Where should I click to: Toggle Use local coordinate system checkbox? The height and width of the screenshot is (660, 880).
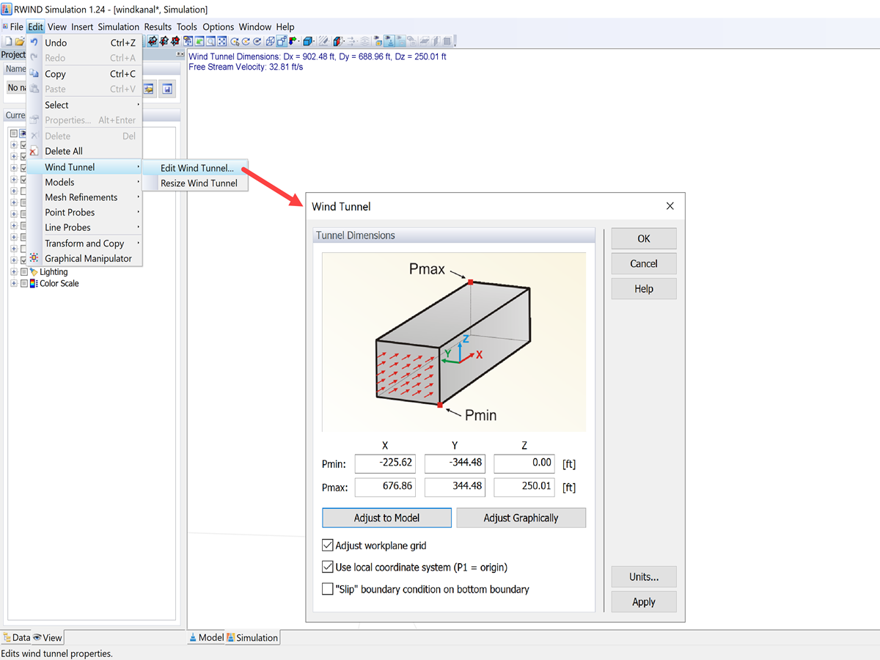point(328,567)
